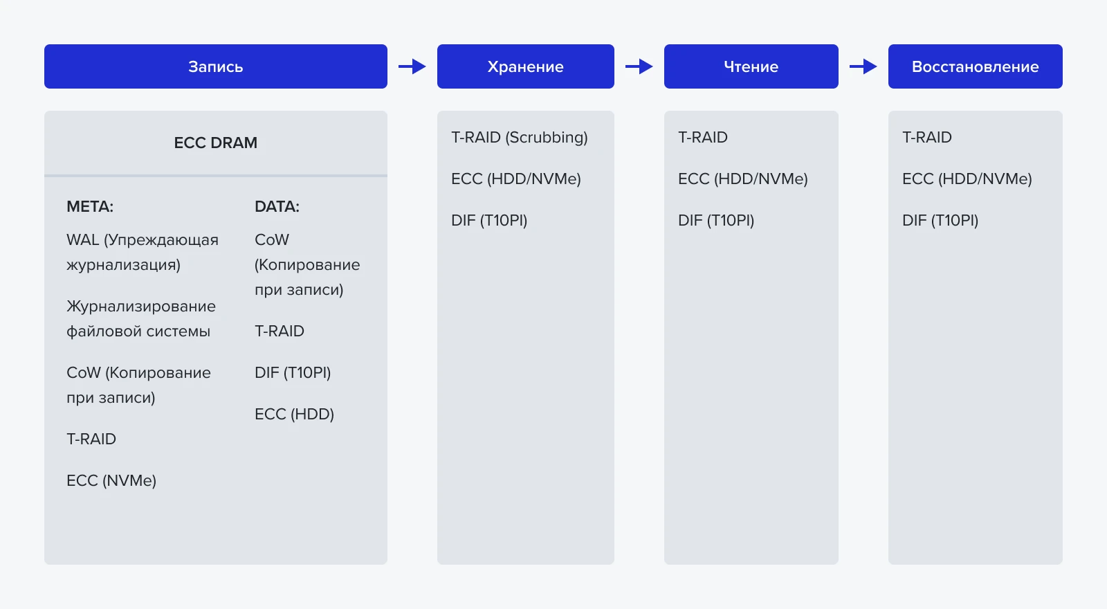Click the arrow between Хранение and Чтение
Screen dimensions: 1107x609
pos(639,66)
